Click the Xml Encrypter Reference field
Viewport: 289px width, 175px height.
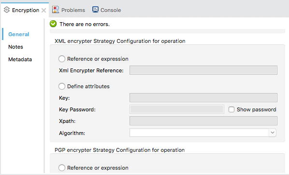click(x=203, y=70)
